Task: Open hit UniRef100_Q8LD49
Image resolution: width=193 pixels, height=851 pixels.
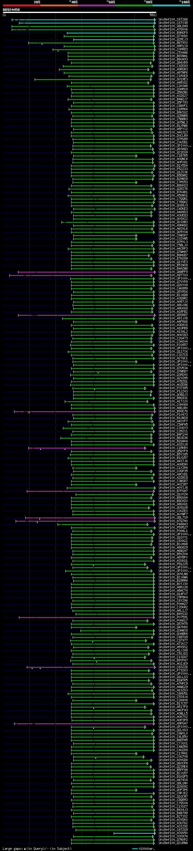Action: tap(173, 26)
